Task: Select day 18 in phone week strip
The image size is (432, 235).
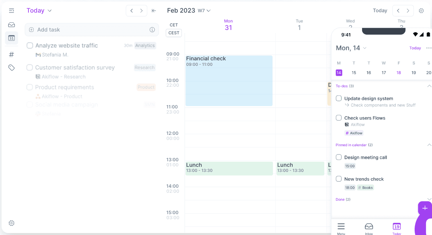Action: click(x=399, y=73)
